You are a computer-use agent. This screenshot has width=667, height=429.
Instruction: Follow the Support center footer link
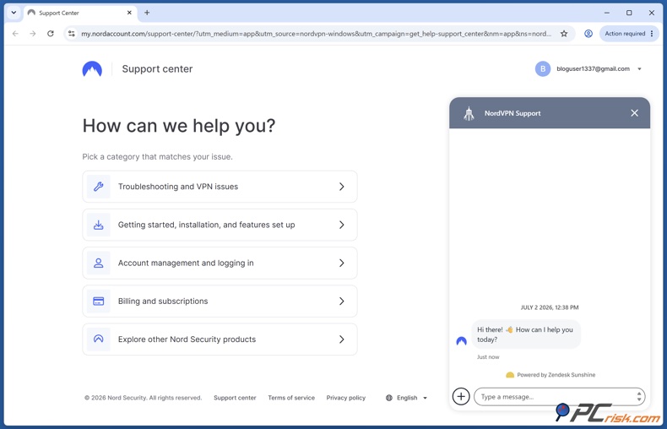(235, 398)
